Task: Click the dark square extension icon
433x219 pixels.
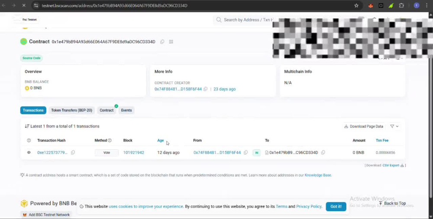Action: click(x=381, y=6)
